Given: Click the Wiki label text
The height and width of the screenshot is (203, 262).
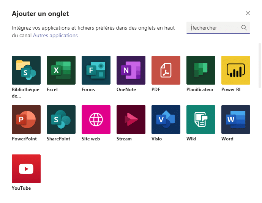Looking at the screenshot, I should click(191, 139).
